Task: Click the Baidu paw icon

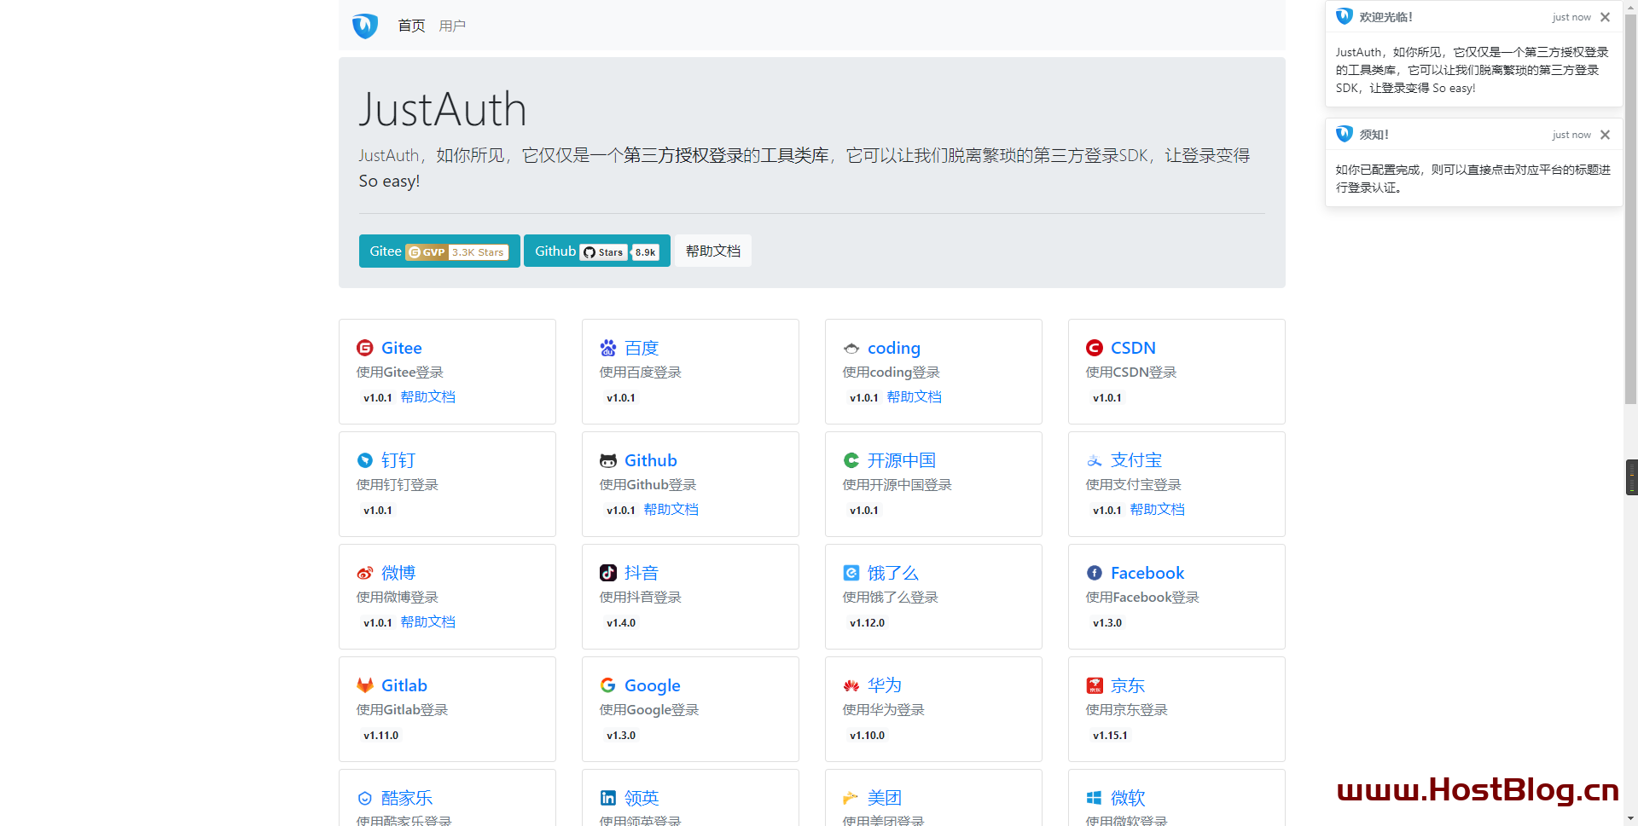Action: 608,348
